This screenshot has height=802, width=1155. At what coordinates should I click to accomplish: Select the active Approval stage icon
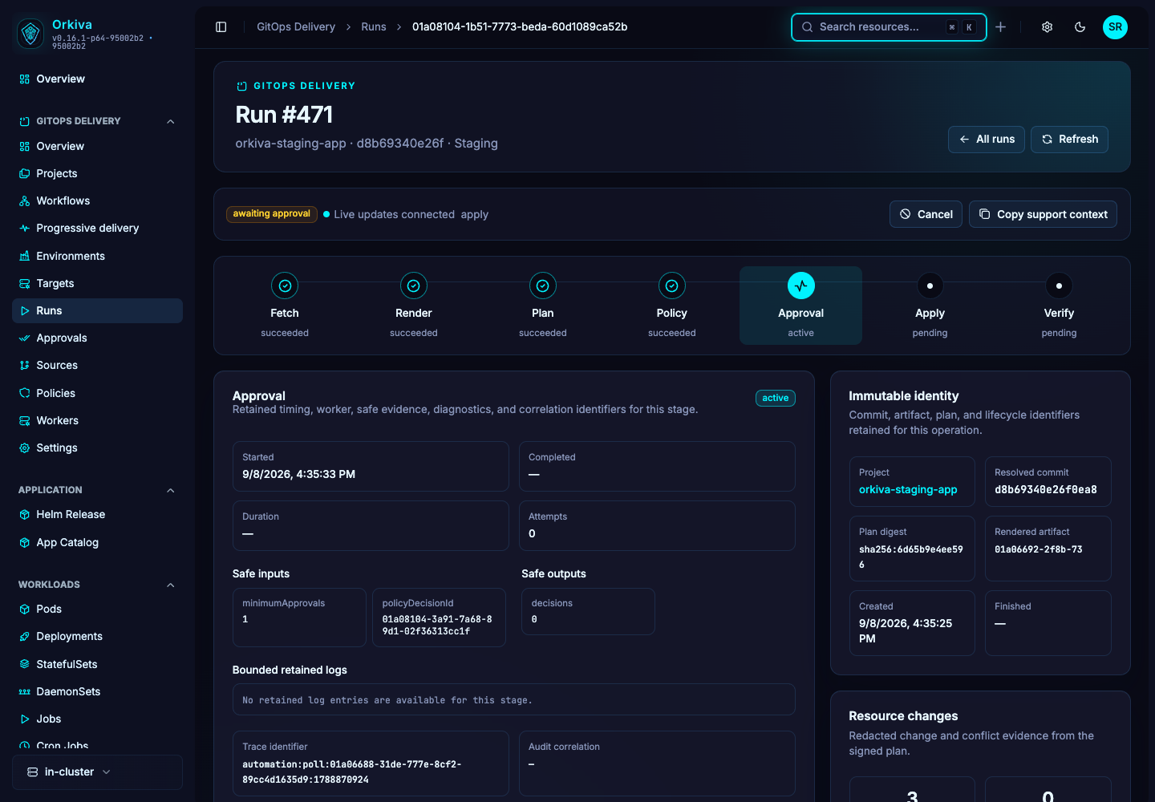pos(801,286)
